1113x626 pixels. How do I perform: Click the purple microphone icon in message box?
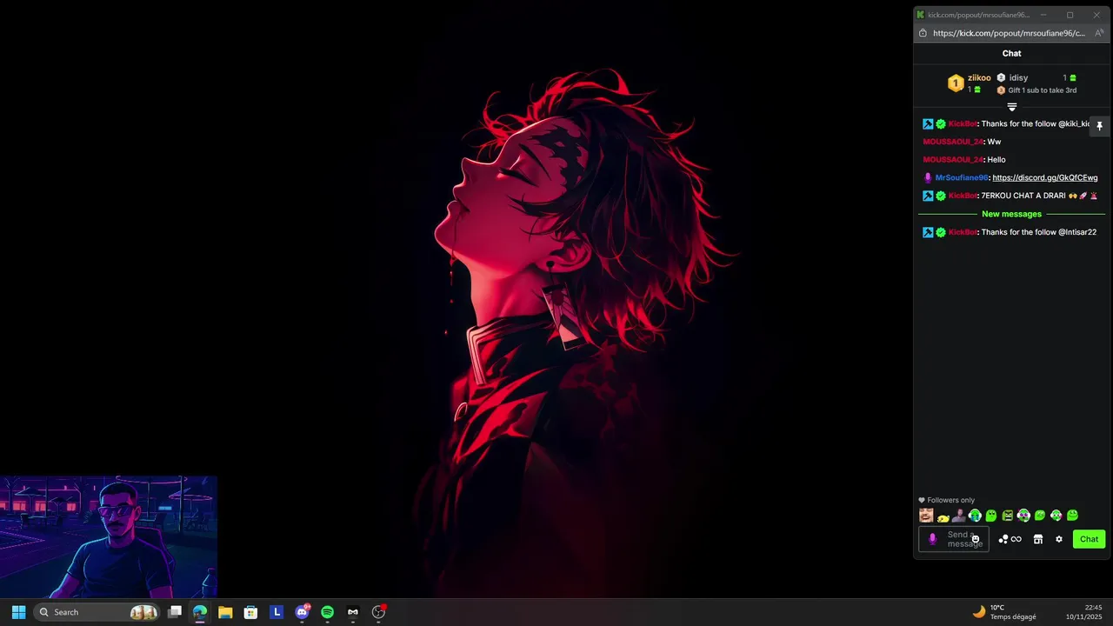pos(933,539)
